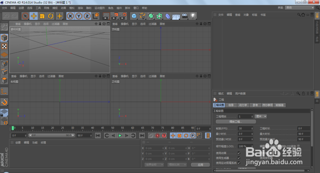Toggle 使用动画 checkbox
Screen dimensions: 320x173
[239, 153]
